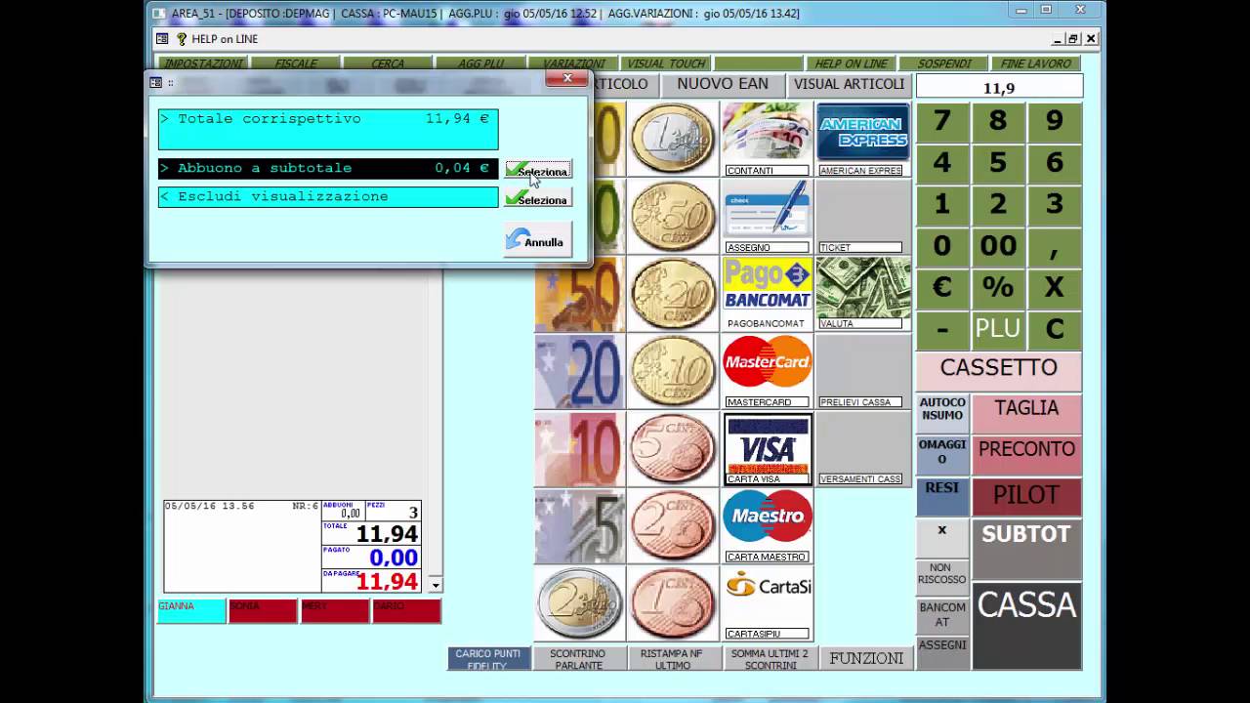This screenshot has width=1250, height=703.
Task: Choose Valuta foreign currency icon
Action: coord(862,294)
